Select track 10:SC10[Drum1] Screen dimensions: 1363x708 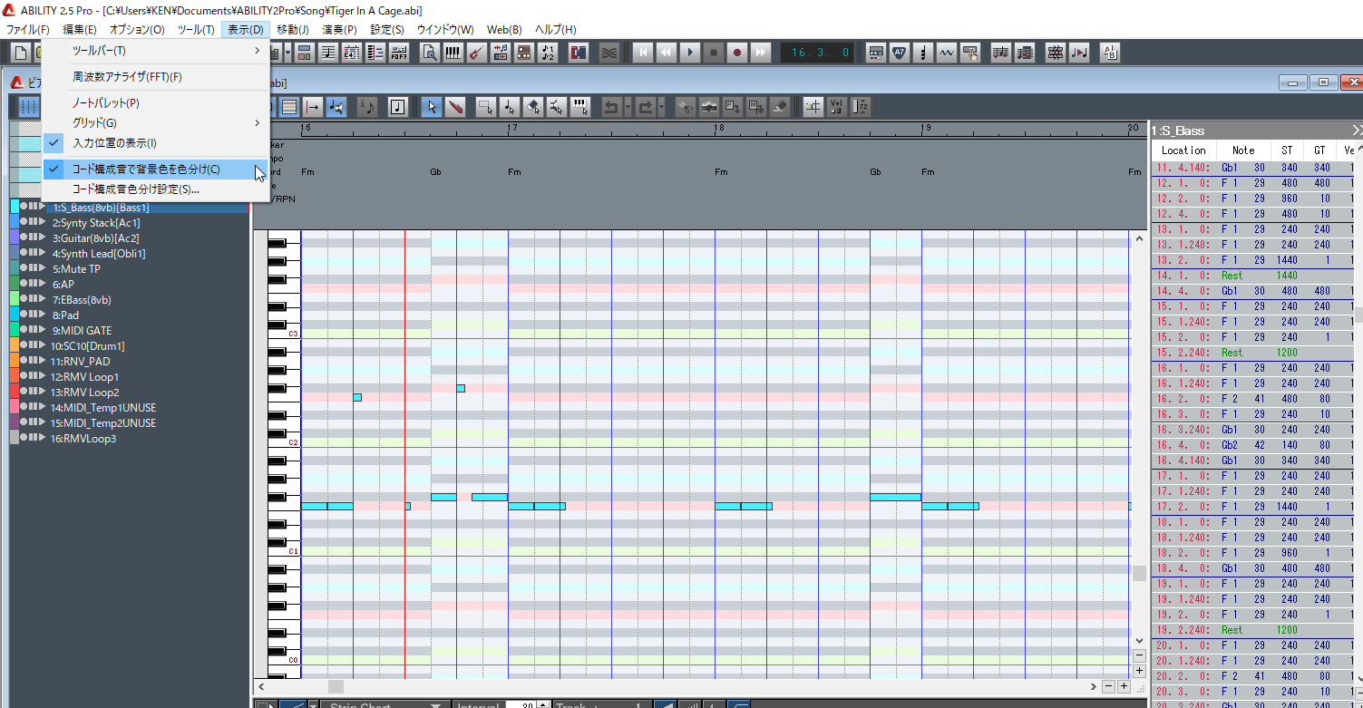pos(88,346)
